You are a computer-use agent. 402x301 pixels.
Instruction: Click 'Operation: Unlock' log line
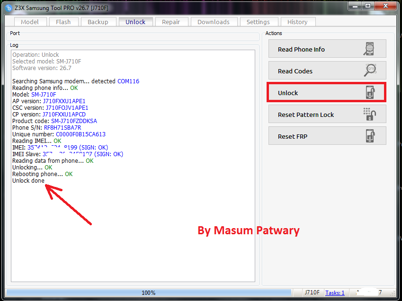coord(36,55)
